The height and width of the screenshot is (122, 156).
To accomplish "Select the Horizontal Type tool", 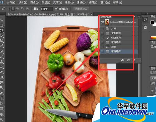I will click(x=2, y=98).
